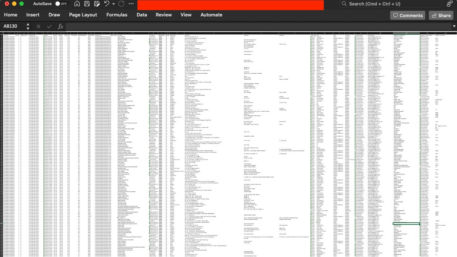Open the undo history dropdown arrow
This screenshot has width=457, height=257.
tap(114, 4)
